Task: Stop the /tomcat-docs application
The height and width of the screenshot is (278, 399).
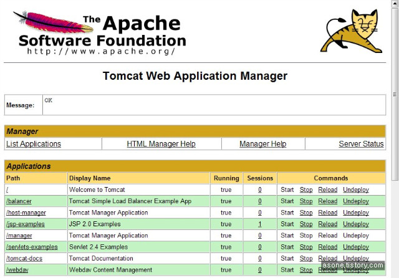Action: tap(306, 259)
